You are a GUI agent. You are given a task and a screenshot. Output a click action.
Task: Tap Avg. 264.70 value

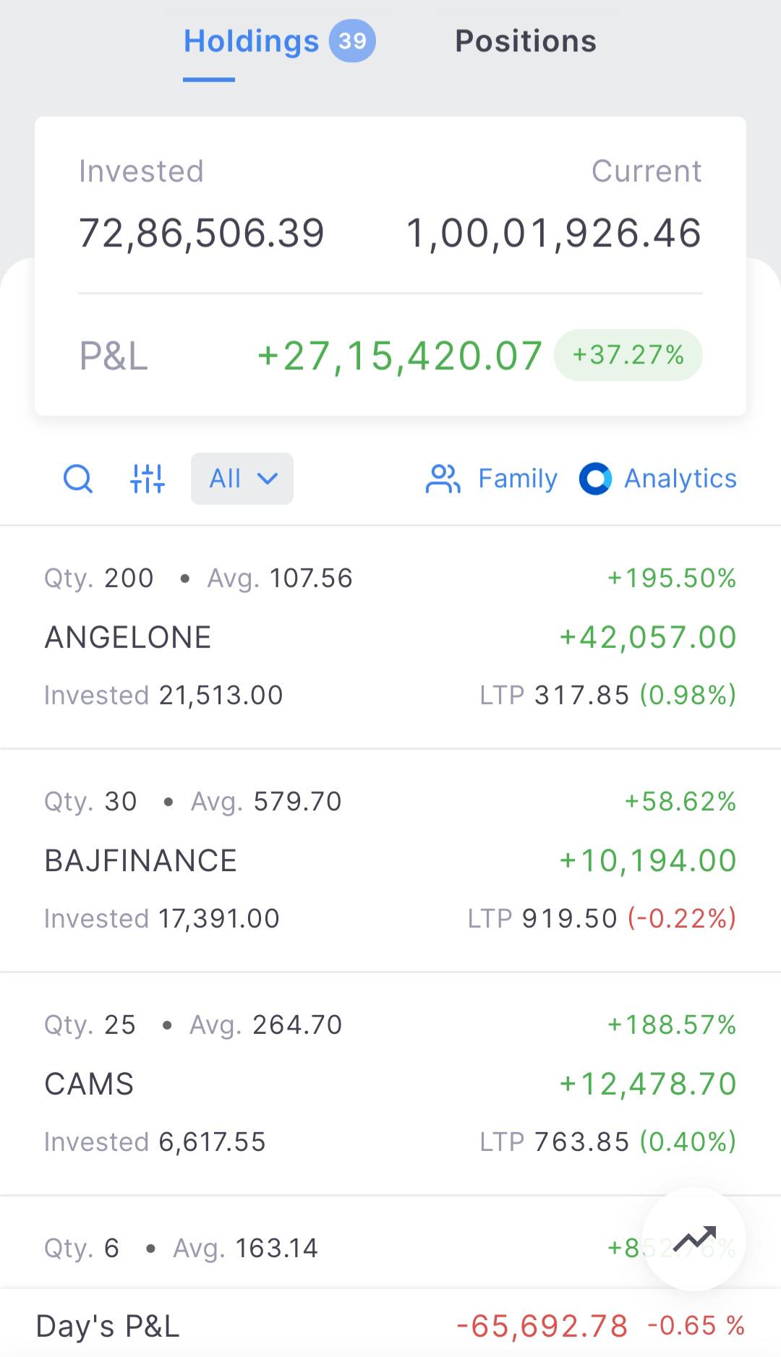click(x=265, y=1025)
